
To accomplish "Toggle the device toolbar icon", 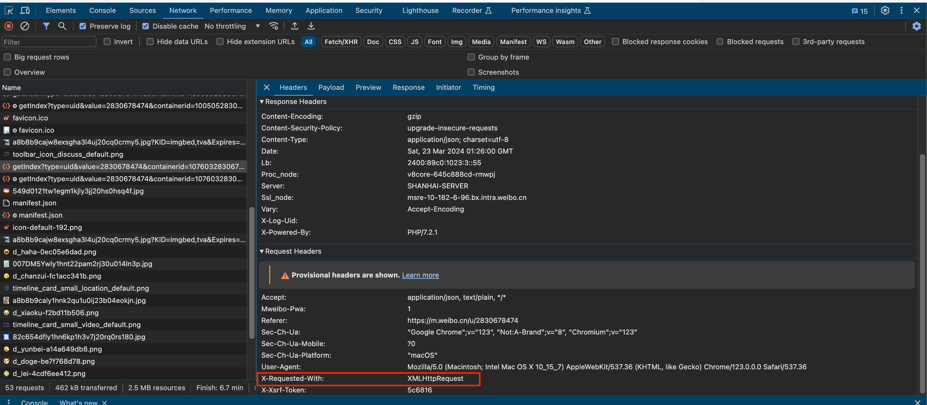I will pyautogui.click(x=25, y=10).
